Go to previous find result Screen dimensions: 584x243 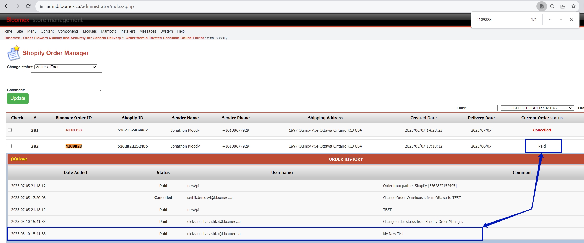[x=550, y=20]
